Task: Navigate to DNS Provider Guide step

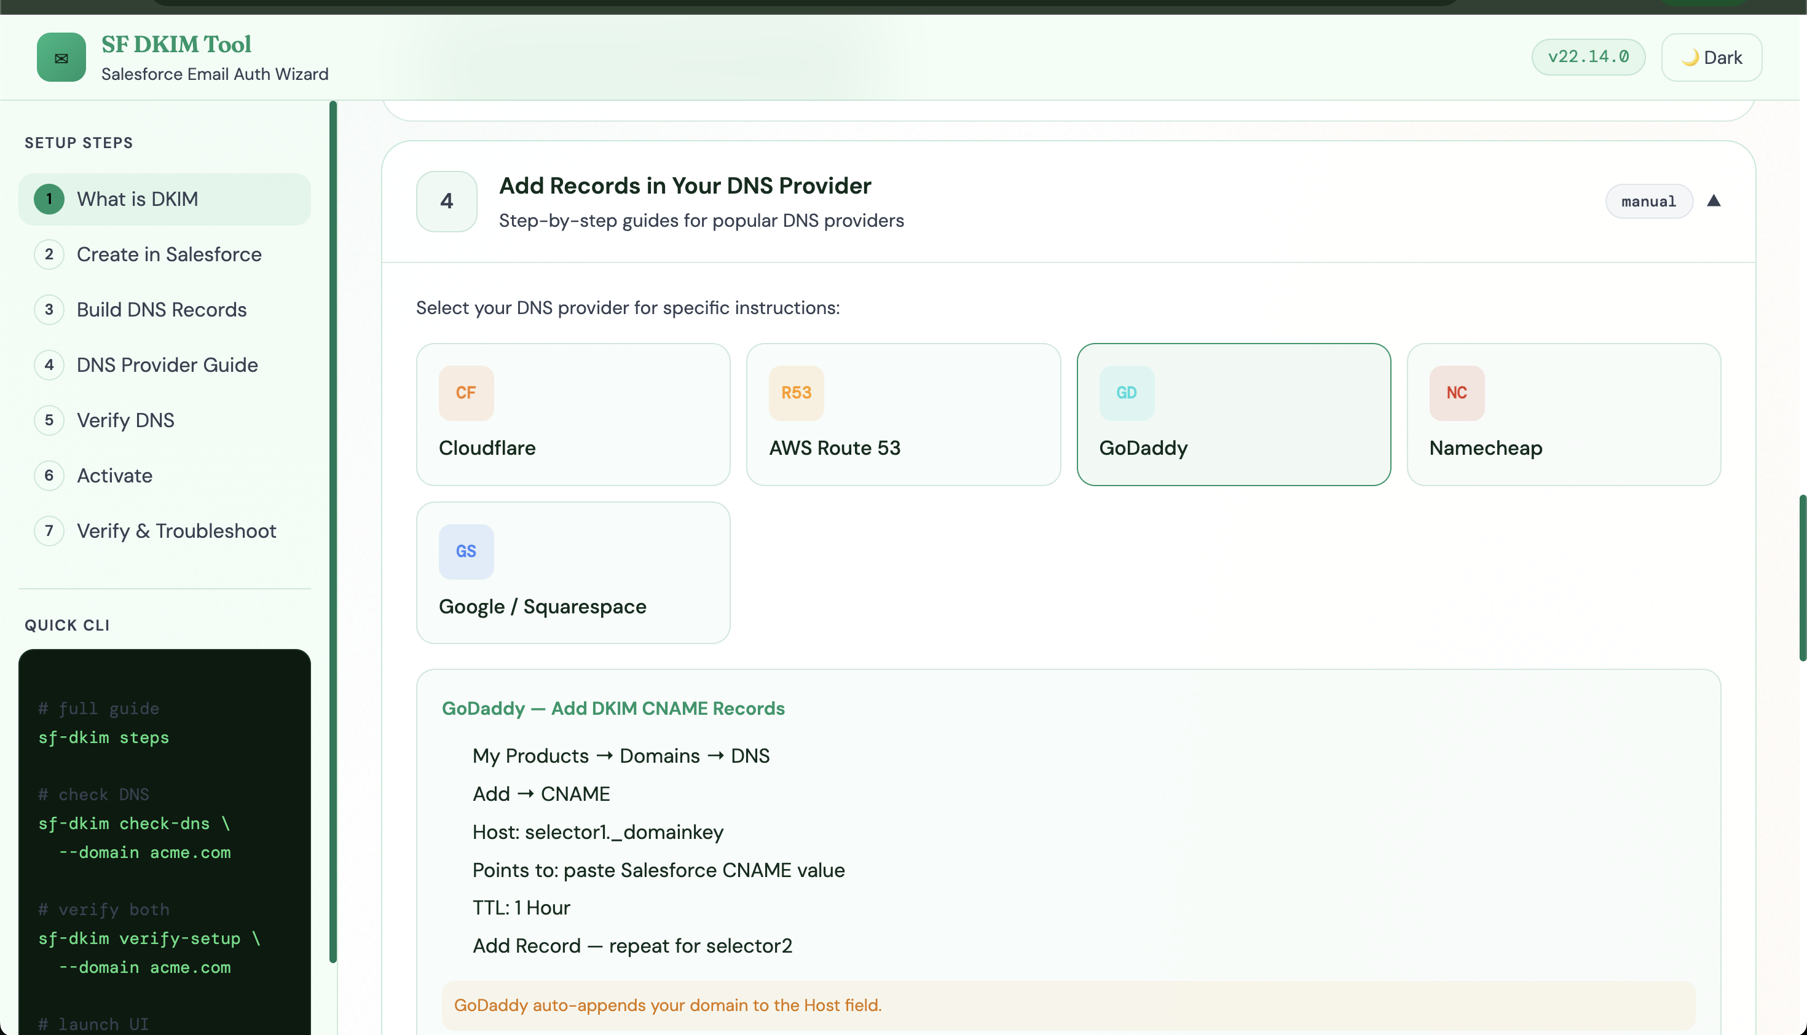Action: click(x=167, y=365)
